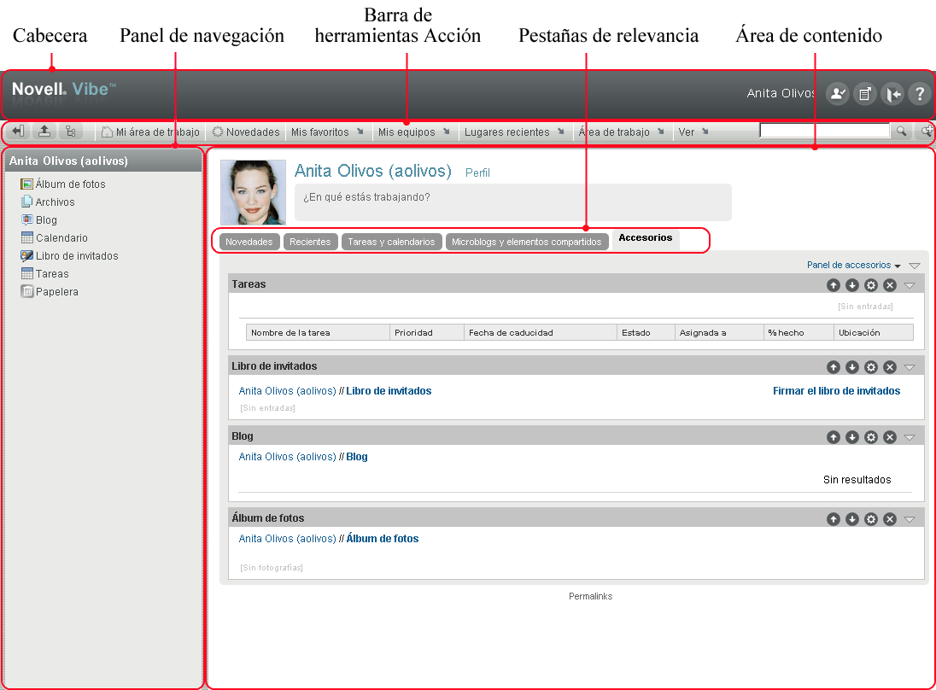Open Tareas accessory settings gear
936x690 pixels.
pos(871,285)
